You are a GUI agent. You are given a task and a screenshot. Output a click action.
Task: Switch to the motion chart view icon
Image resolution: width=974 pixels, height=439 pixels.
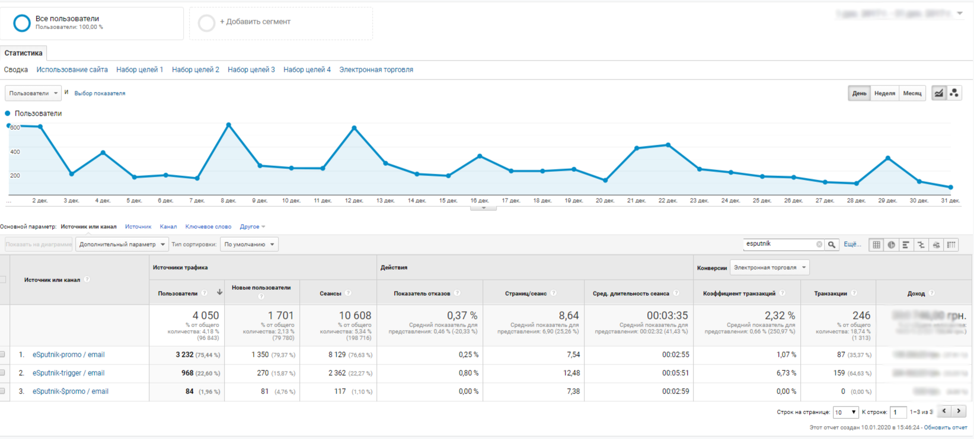954,93
